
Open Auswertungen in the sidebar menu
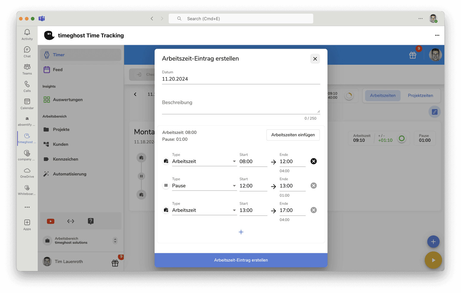pos(68,100)
